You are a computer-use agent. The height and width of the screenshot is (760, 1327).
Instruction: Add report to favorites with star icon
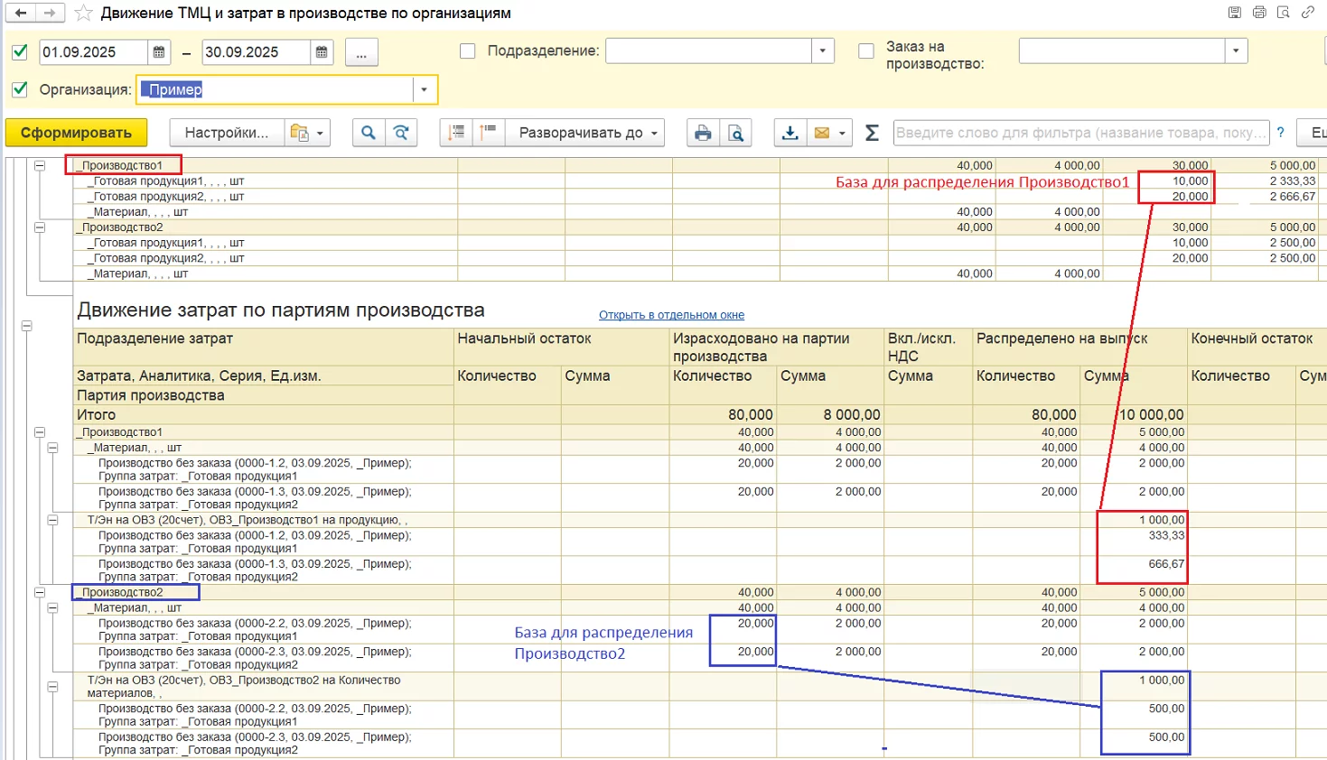[x=83, y=13]
